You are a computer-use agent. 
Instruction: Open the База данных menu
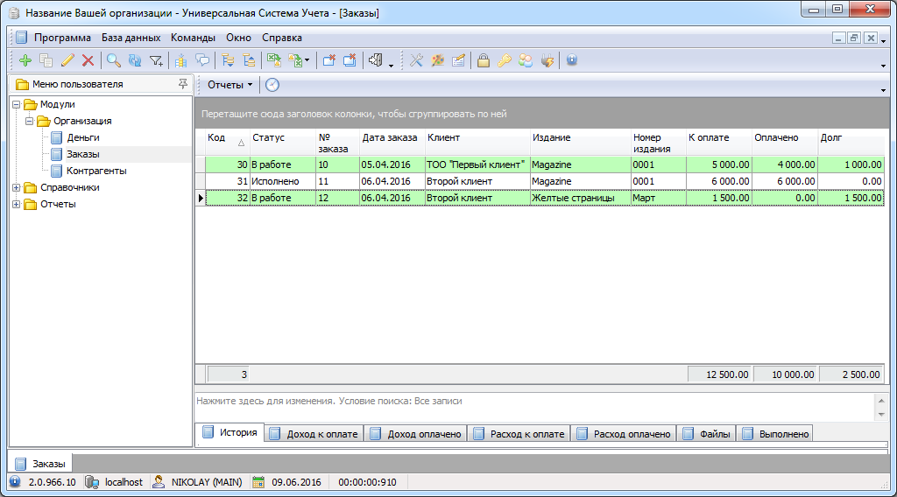(131, 38)
